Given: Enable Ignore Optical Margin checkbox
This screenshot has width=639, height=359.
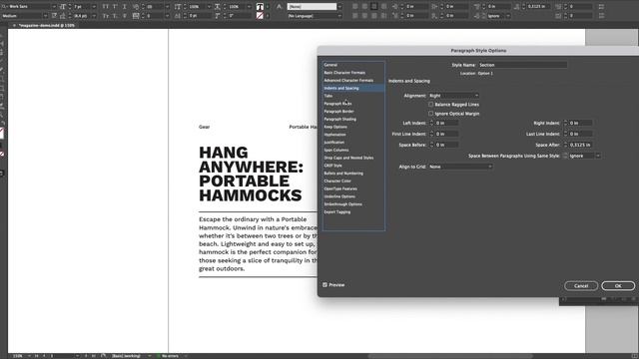Looking at the screenshot, I should (x=430, y=114).
